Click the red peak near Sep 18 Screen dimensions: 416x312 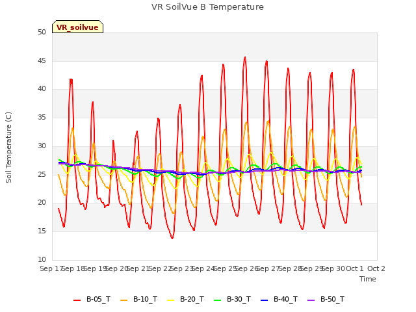tap(71, 79)
